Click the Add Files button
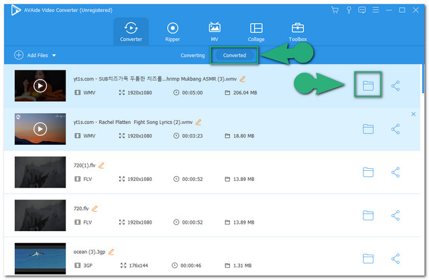 pos(31,55)
